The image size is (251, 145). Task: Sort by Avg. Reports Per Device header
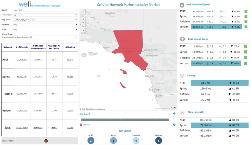click(54, 47)
